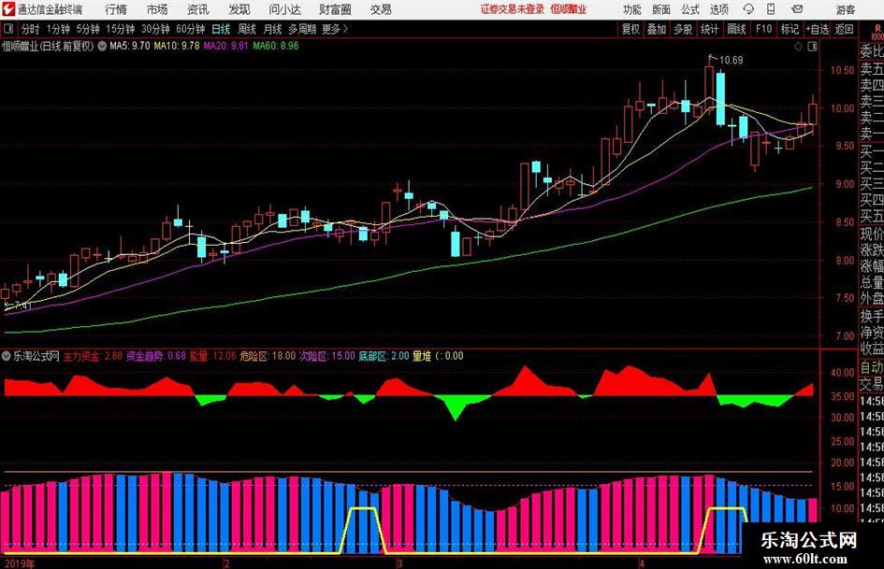Click 次险区: 15.00 indicator label
884x569 pixels.
coord(326,356)
